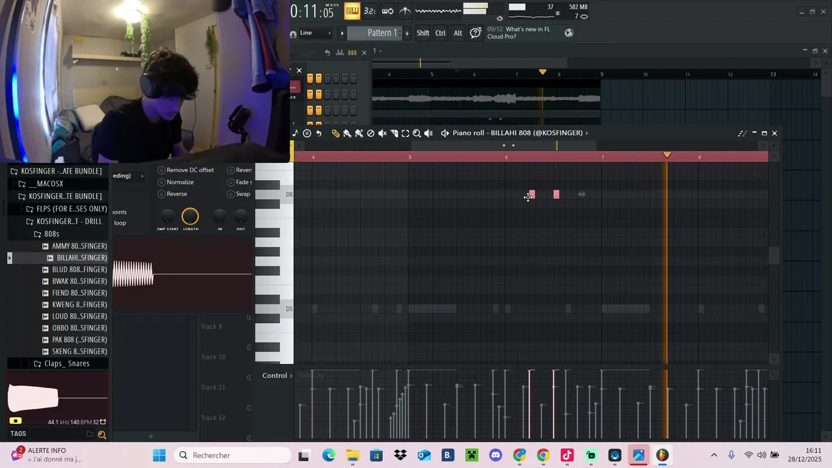Select the delete tool in piano roll
Screen dimensions: 832x468
(x=370, y=133)
